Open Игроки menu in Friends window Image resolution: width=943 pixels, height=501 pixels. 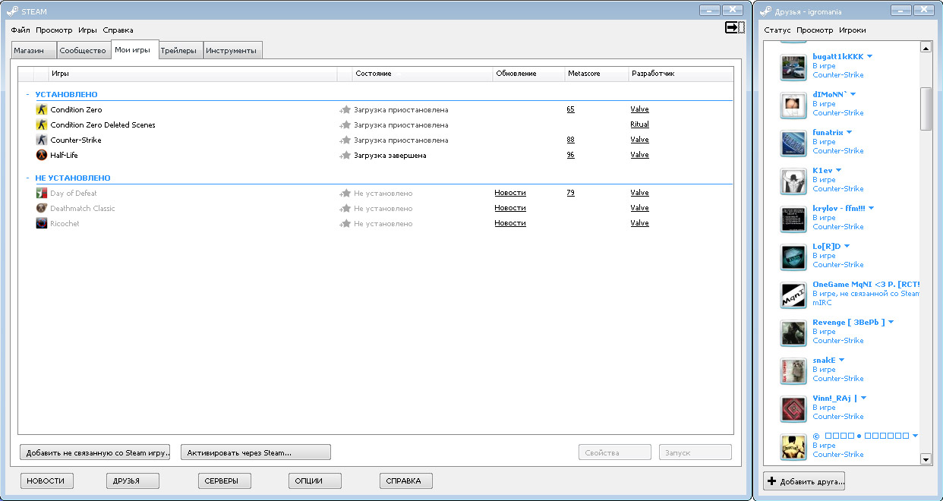(852, 30)
